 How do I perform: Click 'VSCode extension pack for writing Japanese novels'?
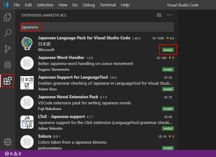click(84, 103)
